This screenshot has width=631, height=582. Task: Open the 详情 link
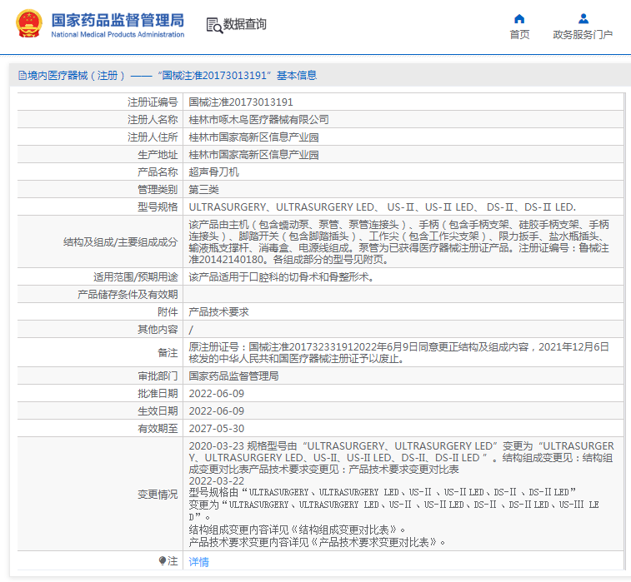(x=198, y=561)
